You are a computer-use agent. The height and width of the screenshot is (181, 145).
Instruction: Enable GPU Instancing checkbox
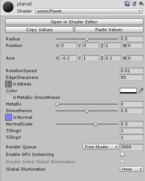(x=122, y=154)
